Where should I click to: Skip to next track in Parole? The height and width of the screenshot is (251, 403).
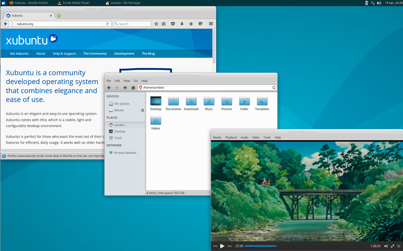coord(230,246)
